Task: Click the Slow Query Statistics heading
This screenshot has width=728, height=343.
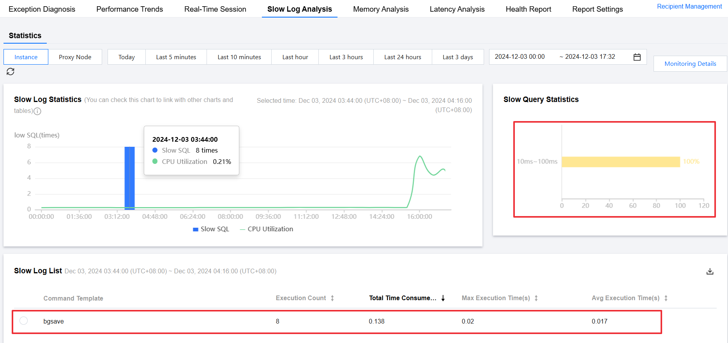Action: pos(541,100)
